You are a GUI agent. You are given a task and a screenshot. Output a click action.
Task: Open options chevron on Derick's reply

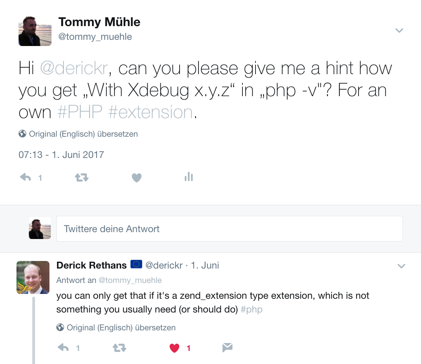(401, 266)
